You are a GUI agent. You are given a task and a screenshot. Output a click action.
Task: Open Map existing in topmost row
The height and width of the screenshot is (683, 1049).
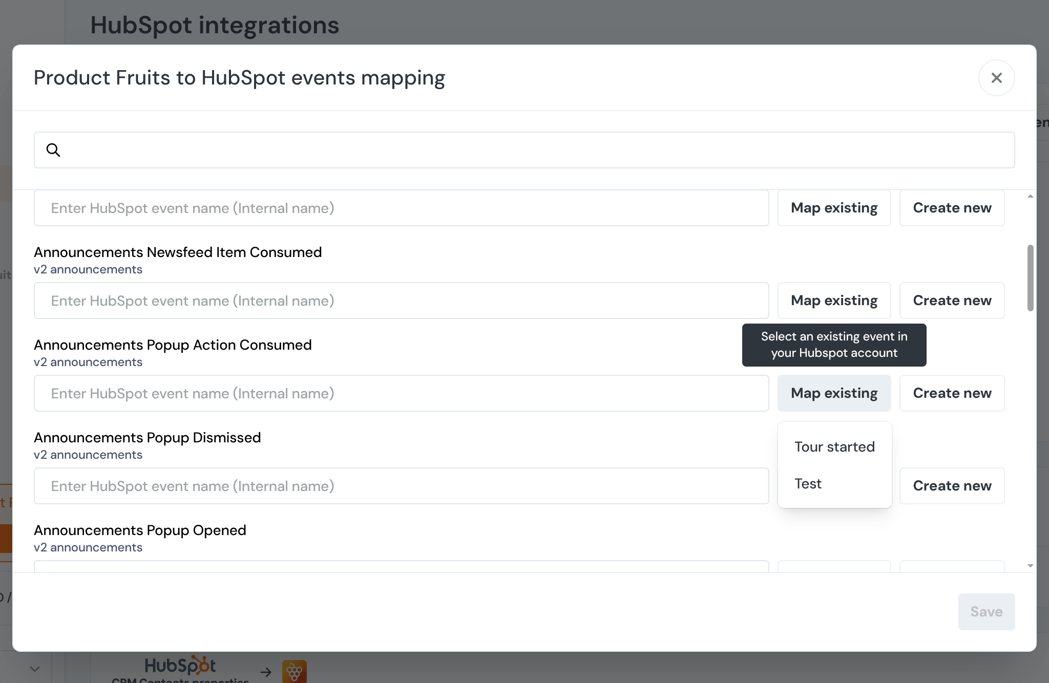(x=834, y=208)
